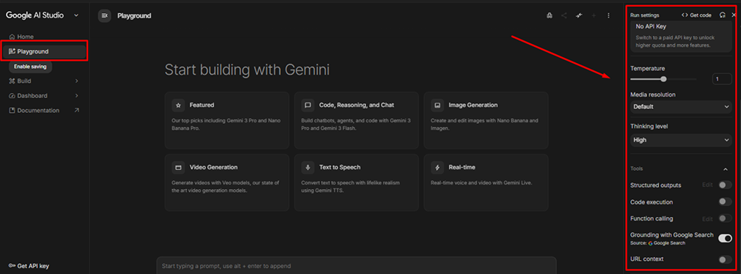Open the Featured card
Screen dimensions: 741x274
(x=227, y=120)
